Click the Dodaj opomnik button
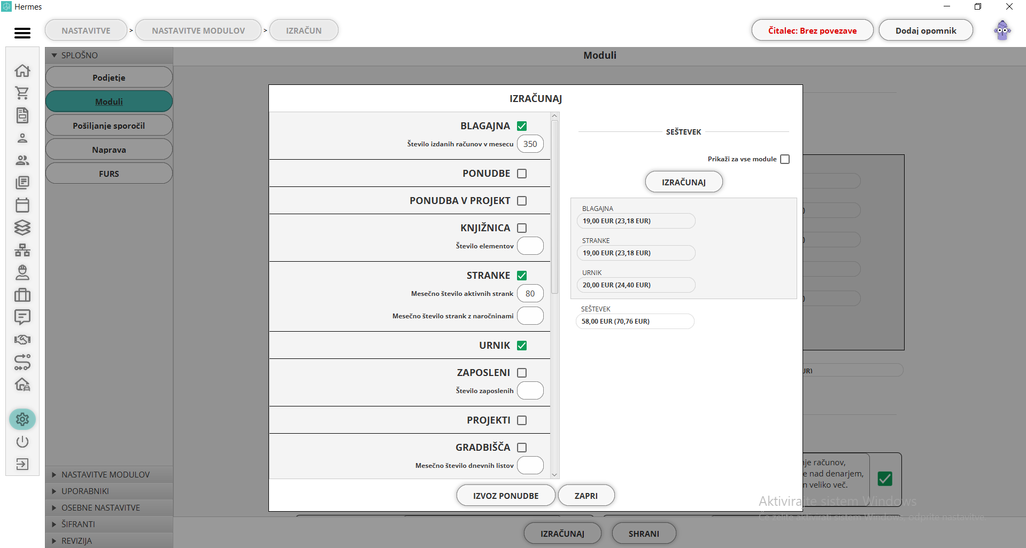 click(926, 30)
